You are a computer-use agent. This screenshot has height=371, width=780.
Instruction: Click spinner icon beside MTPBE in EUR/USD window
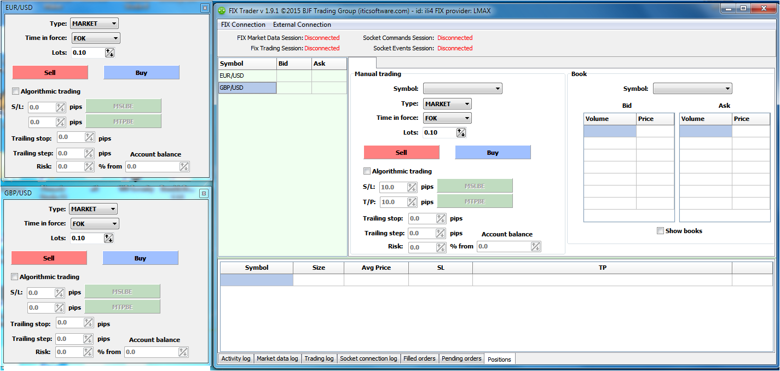[60, 122]
